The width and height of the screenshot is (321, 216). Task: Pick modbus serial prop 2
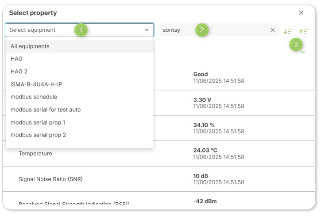(x=79, y=135)
